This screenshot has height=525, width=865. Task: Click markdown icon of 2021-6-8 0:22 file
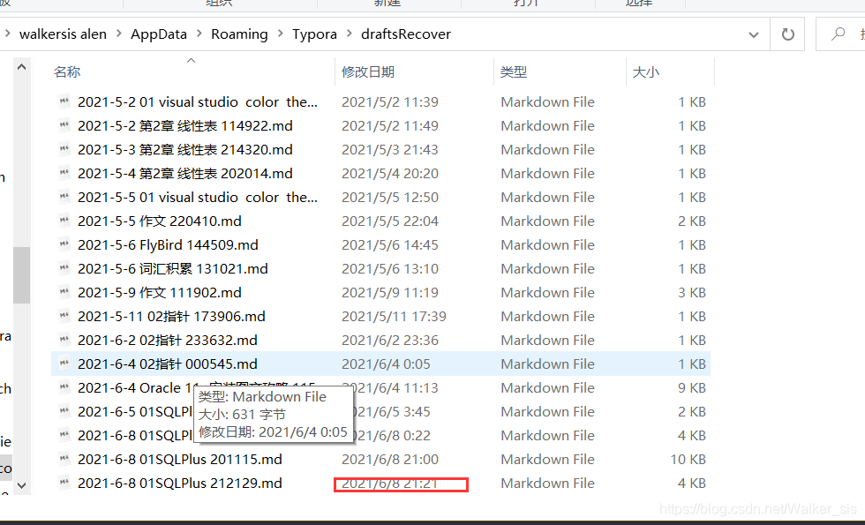point(64,435)
